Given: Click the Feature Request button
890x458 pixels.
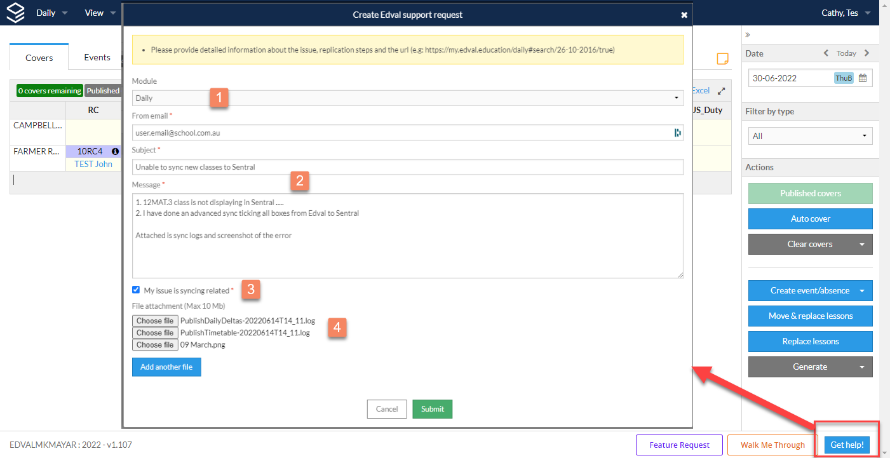Looking at the screenshot, I should (x=679, y=445).
